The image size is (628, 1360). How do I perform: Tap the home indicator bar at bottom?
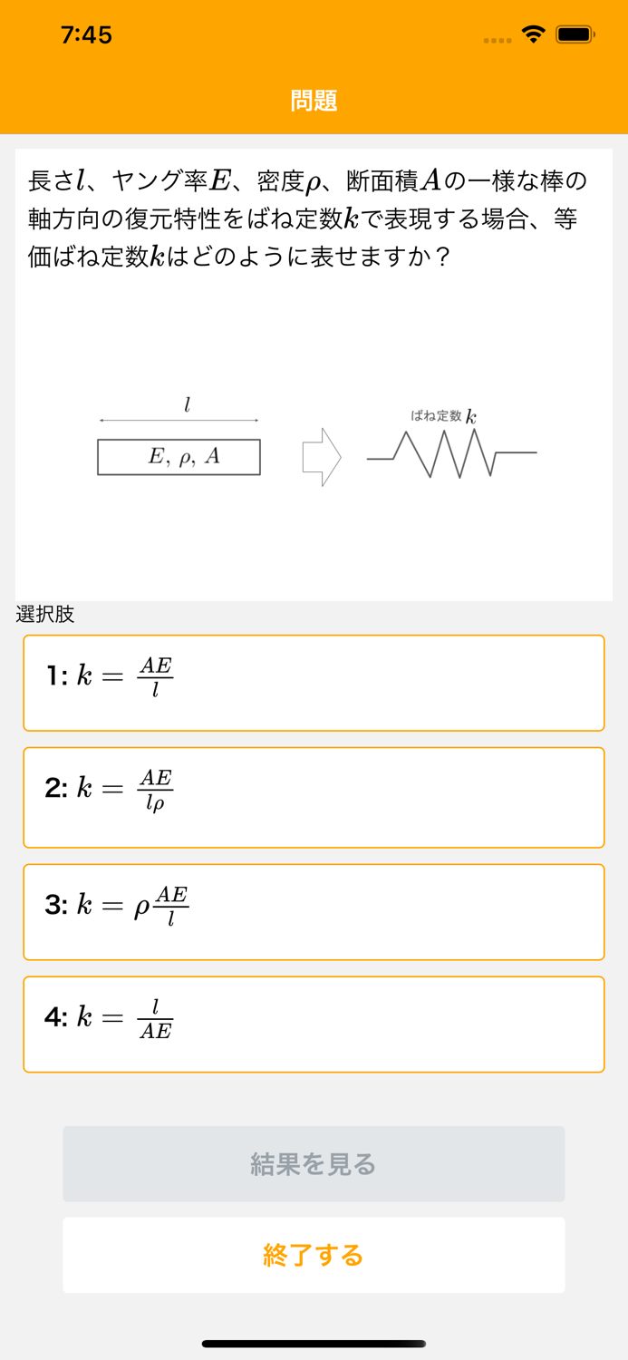click(314, 1343)
